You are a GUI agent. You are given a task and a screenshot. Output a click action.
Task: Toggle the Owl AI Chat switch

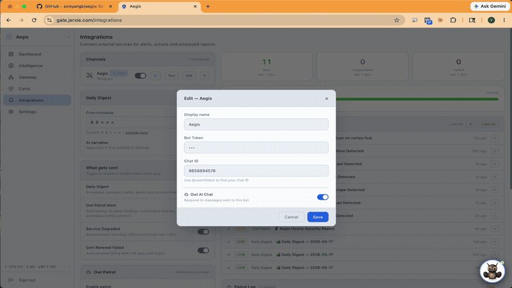coord(323,197)
